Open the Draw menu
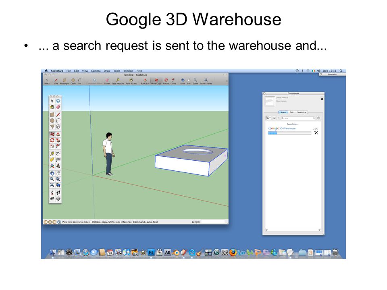Viewport: 387px width, 290px height. point(107,71)
